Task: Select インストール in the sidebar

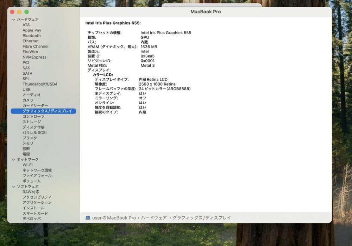Action: 33,208
